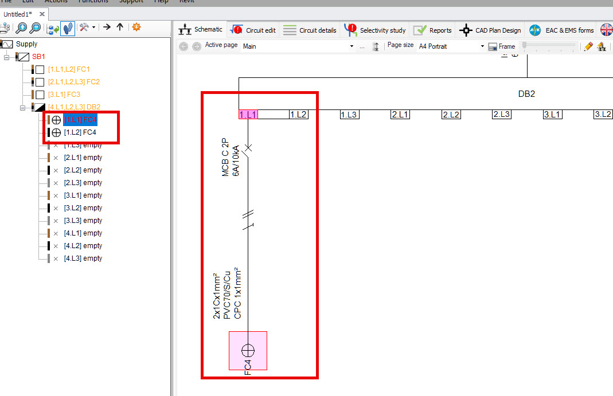
Task: Open the Page size dropdown
Action: [x=482, y=46]
